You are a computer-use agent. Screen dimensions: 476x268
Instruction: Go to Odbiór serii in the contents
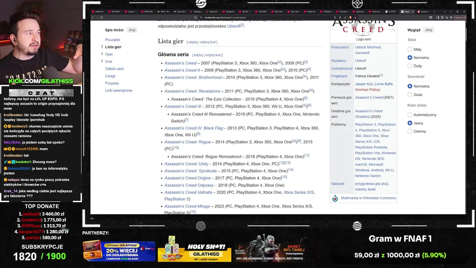[114, 68]
